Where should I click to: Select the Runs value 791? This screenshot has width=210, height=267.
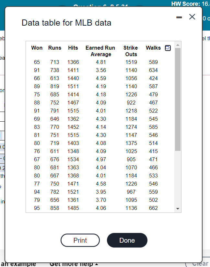coord(54,111)
